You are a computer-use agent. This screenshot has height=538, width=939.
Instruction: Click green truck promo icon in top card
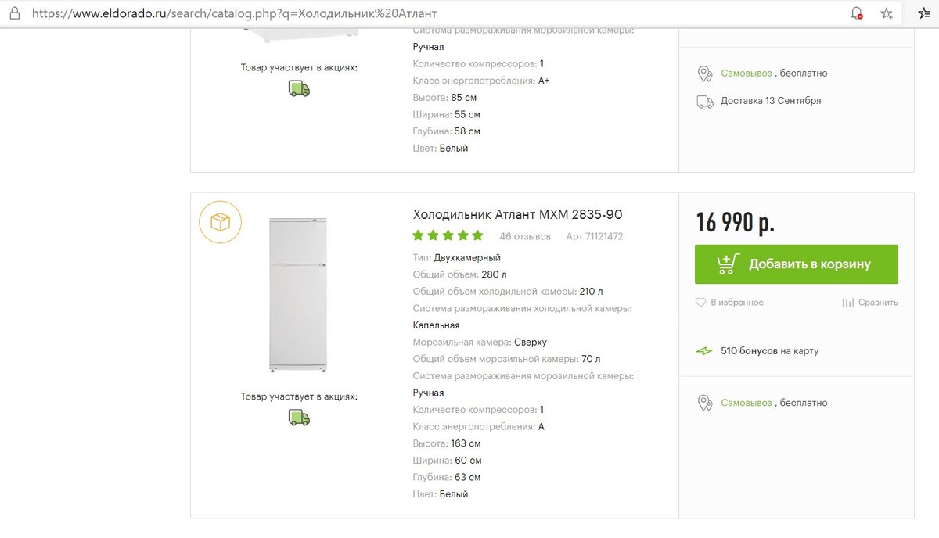(299, 89)
